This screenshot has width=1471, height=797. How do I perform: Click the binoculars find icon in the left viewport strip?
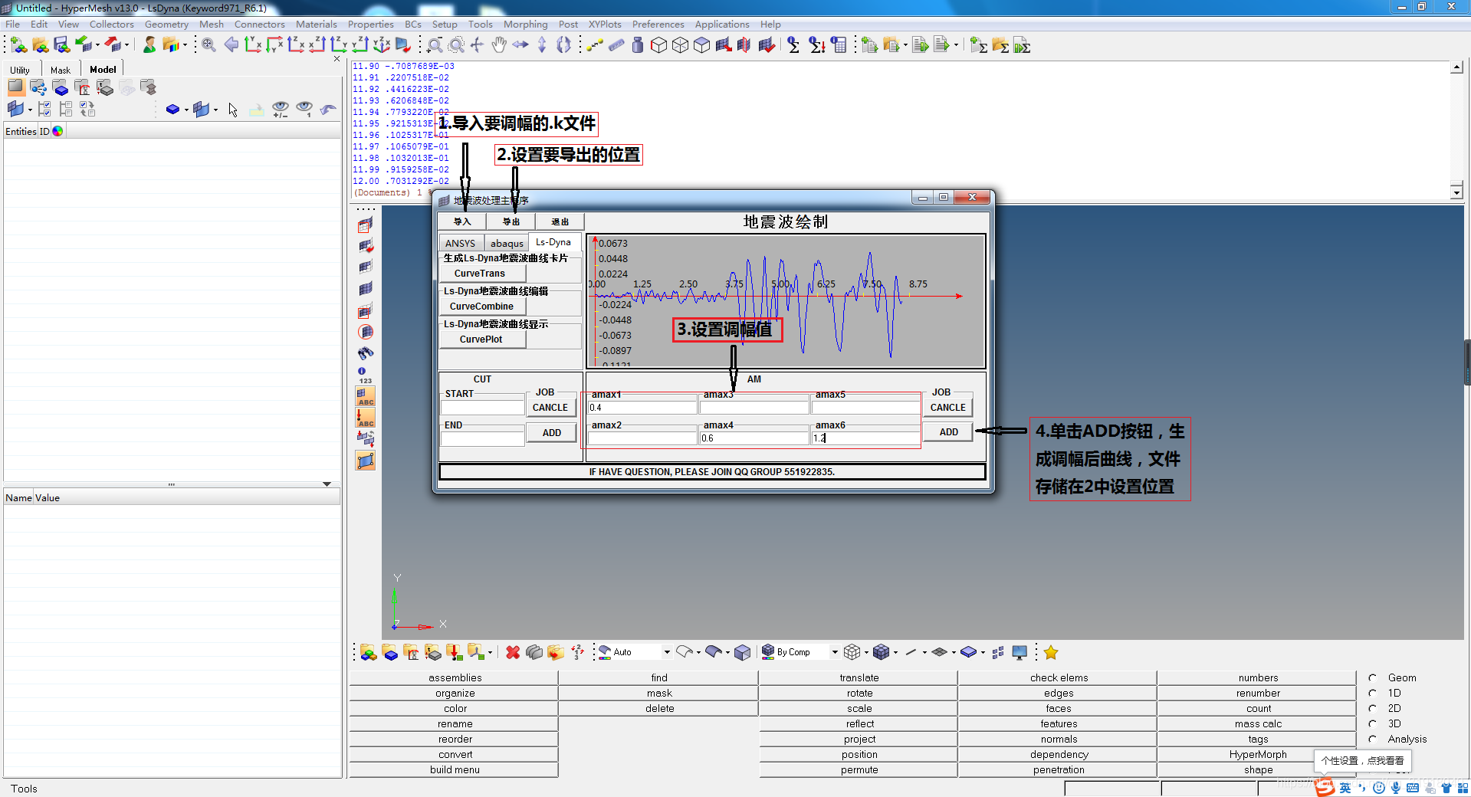(366, 353)
